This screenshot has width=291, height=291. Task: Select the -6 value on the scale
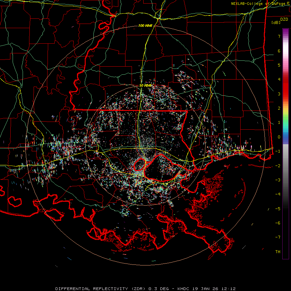coord(278,223)
